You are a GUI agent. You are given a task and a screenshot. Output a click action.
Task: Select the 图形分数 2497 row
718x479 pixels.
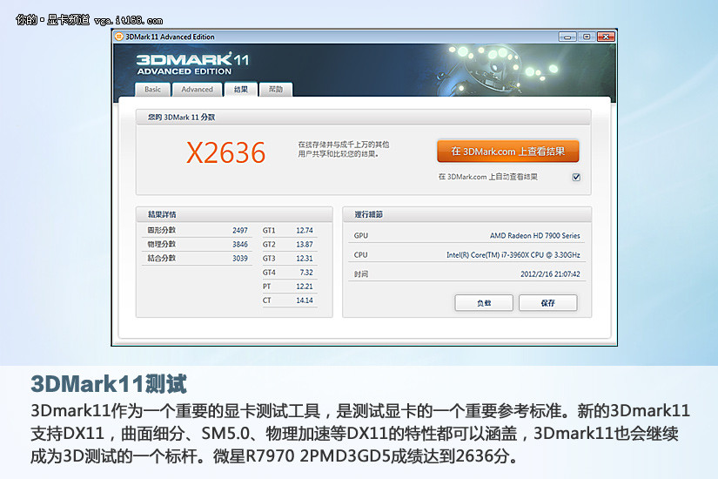pyautogui.click(x=198, y=230)
